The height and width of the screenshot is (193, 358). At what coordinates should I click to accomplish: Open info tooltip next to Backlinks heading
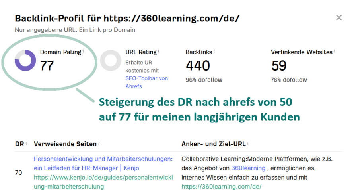pos(214,52)
